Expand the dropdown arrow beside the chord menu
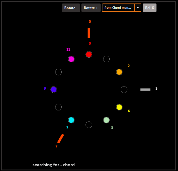The image size is (178, 171). click(138, 8)
